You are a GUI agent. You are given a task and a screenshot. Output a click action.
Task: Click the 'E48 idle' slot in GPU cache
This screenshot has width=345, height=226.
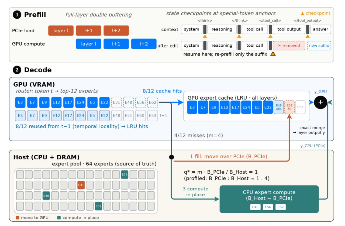[279, 107]
